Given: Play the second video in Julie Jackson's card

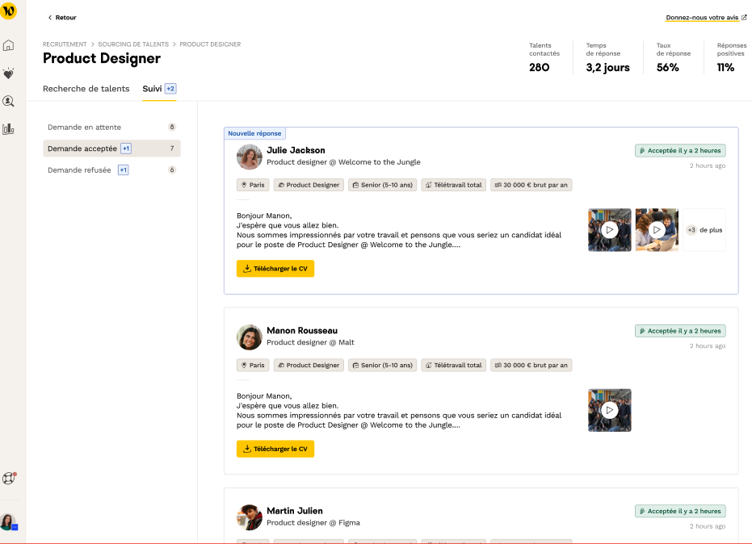Looking at the screenshot, I should click(x=657, y=230).
